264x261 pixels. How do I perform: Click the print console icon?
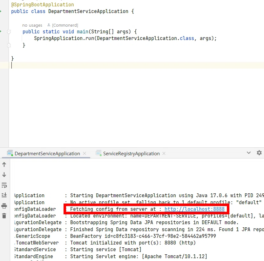pos(4,206)
